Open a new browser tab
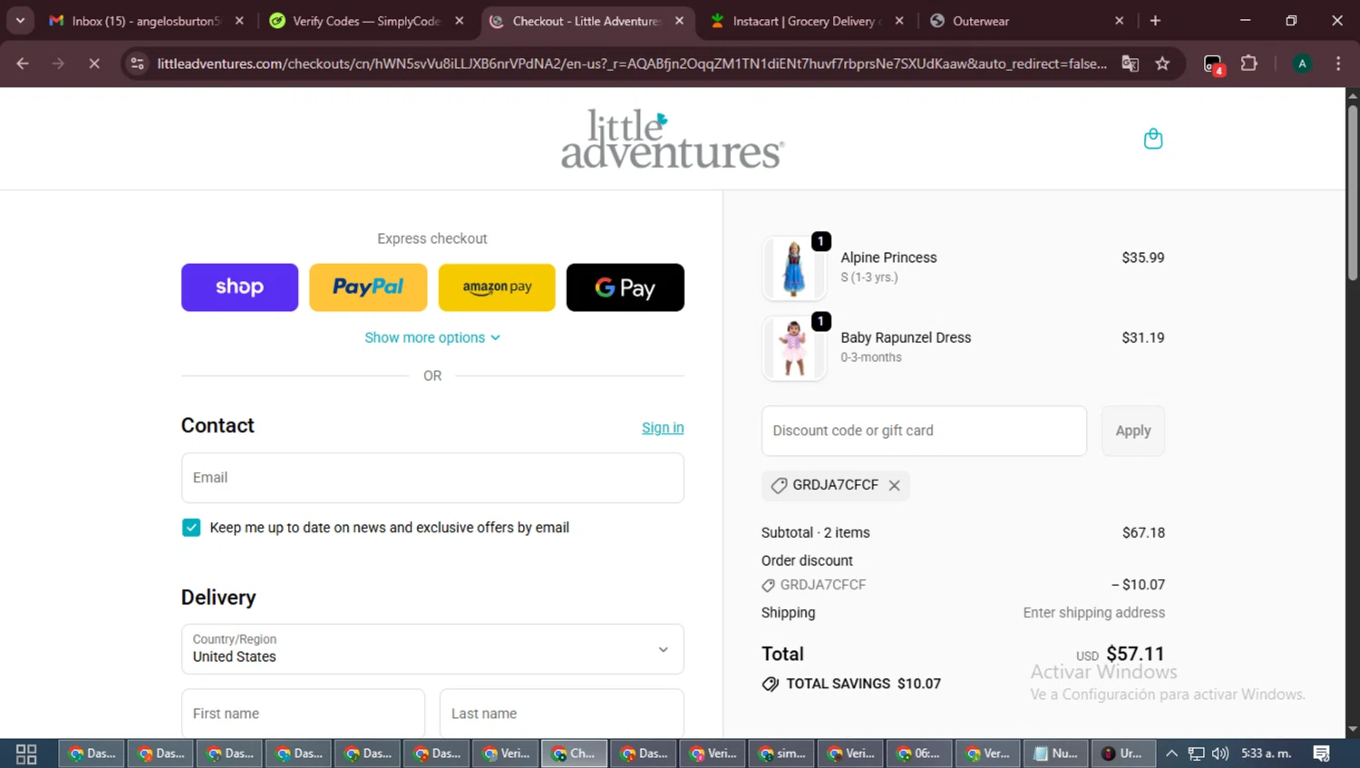Screen dimensions: 1360x768 coord(1155,21)
